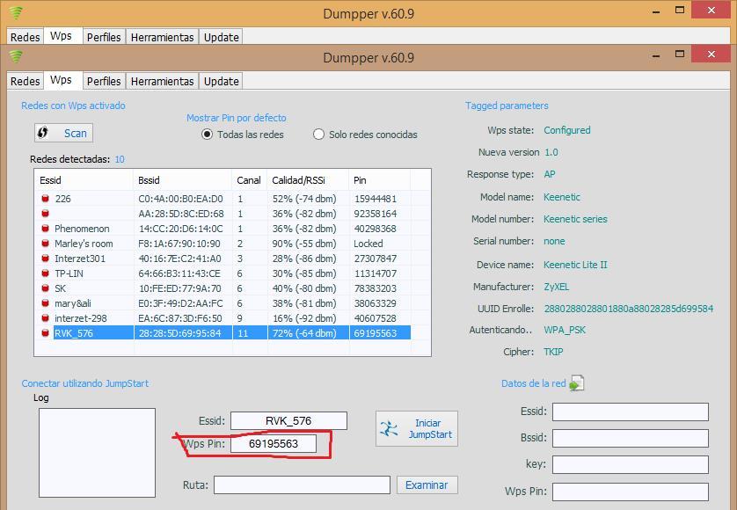Click the JumpStart Essid field showing RVK_576

click(288, 420)
